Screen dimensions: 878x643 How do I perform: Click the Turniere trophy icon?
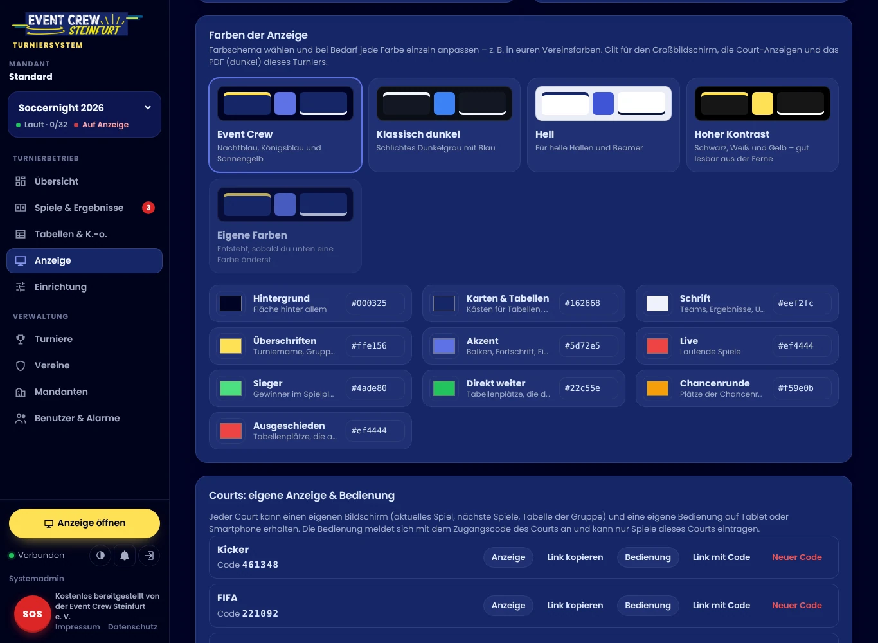pyautogui.click(x=21, y=339)
